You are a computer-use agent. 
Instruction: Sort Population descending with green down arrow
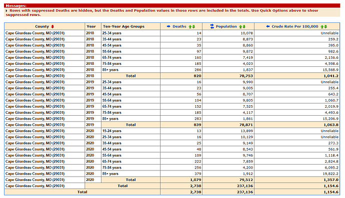click(x=244, y=27)
